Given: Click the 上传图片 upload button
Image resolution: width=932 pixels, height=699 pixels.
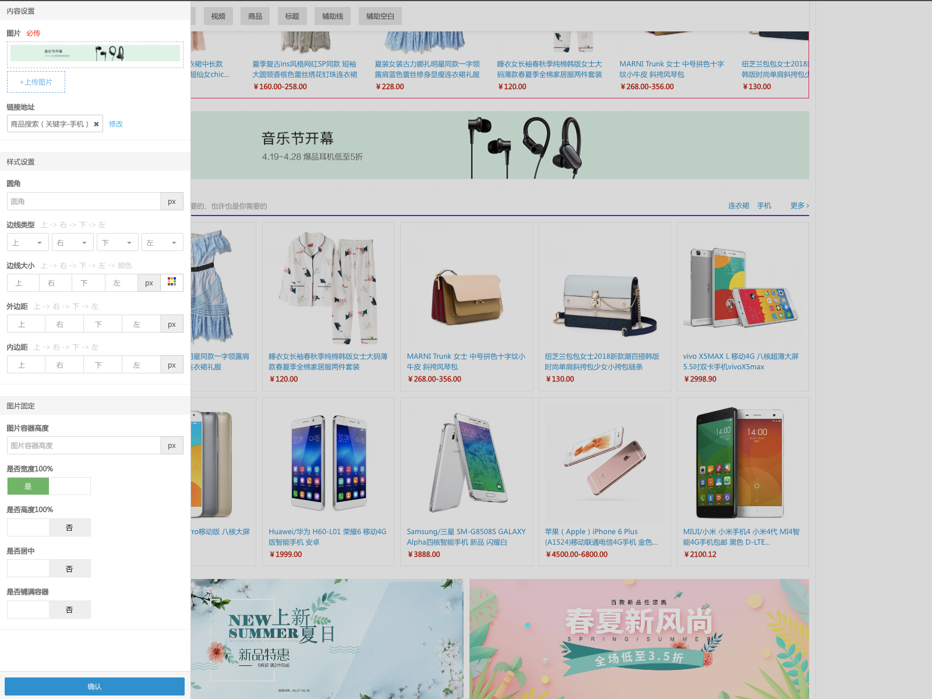Looking at the screenshot, I should click(36, 82).
